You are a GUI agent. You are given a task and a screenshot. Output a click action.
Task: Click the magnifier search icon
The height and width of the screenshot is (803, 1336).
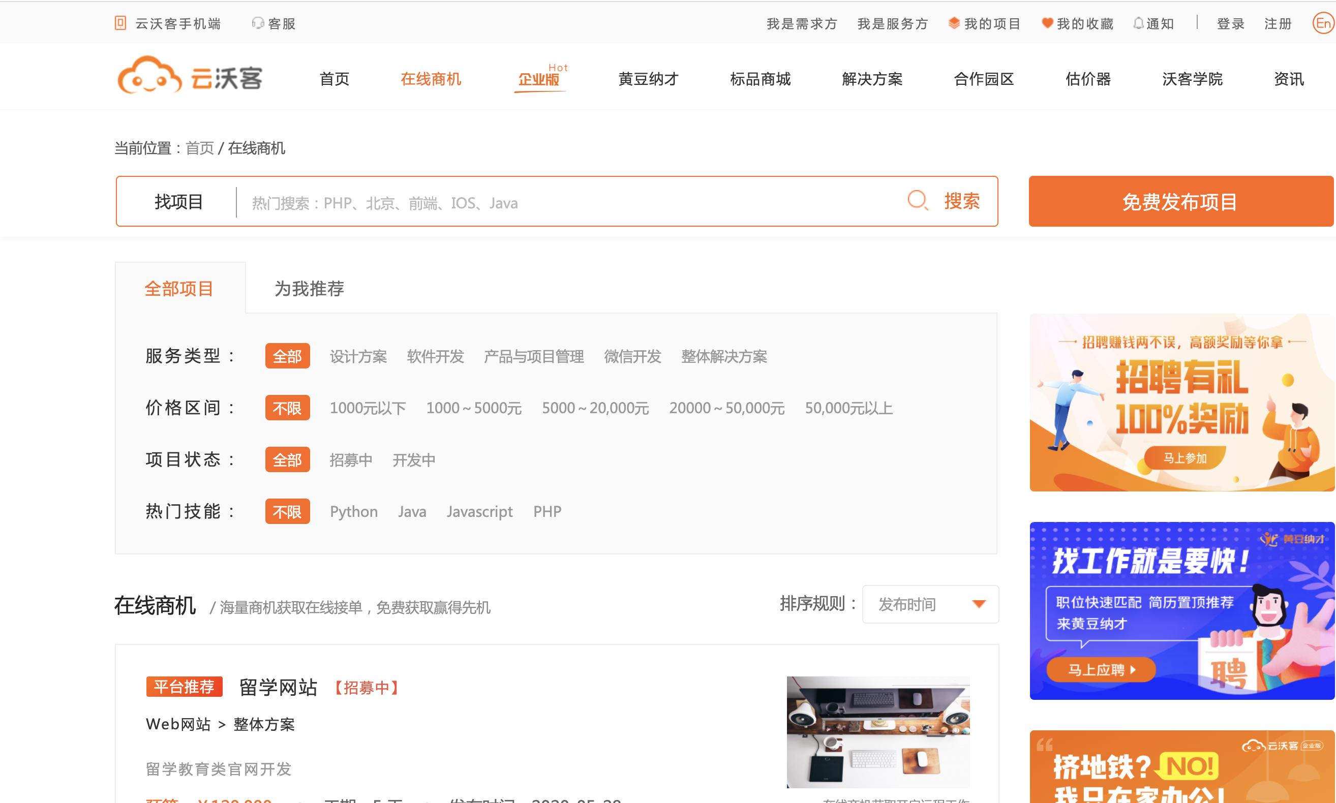click(917, 201)
